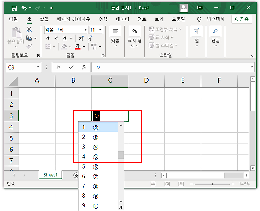260x211 pixels.
Task: Apply cell borders icon
Action: click(48, 46)
